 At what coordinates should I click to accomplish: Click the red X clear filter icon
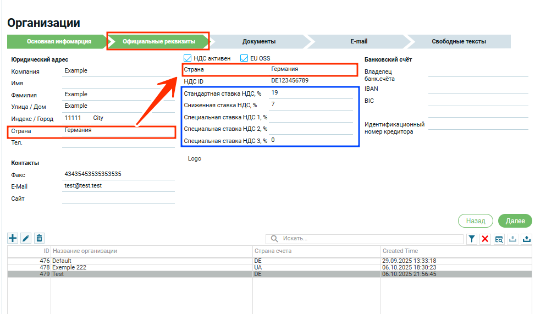485,239
